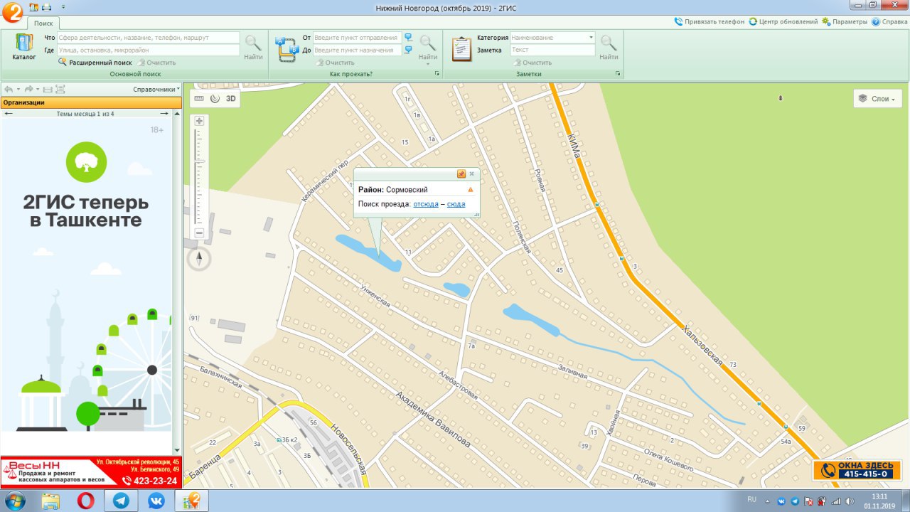Focus the До destination point field
910x512 pixels.
pos(357,50)
